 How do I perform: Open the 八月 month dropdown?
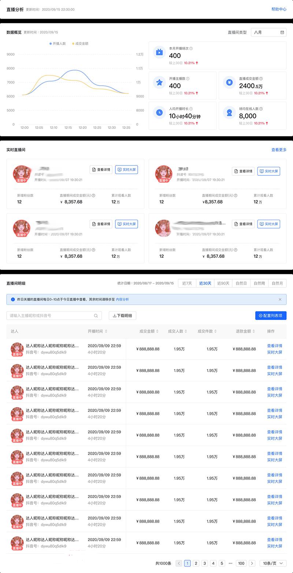tap(268, 32)
